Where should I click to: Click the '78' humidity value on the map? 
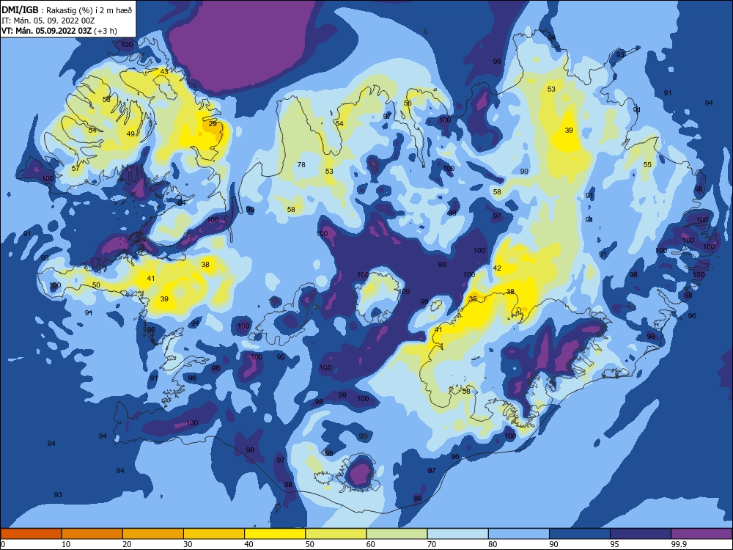tap(301, 164)
